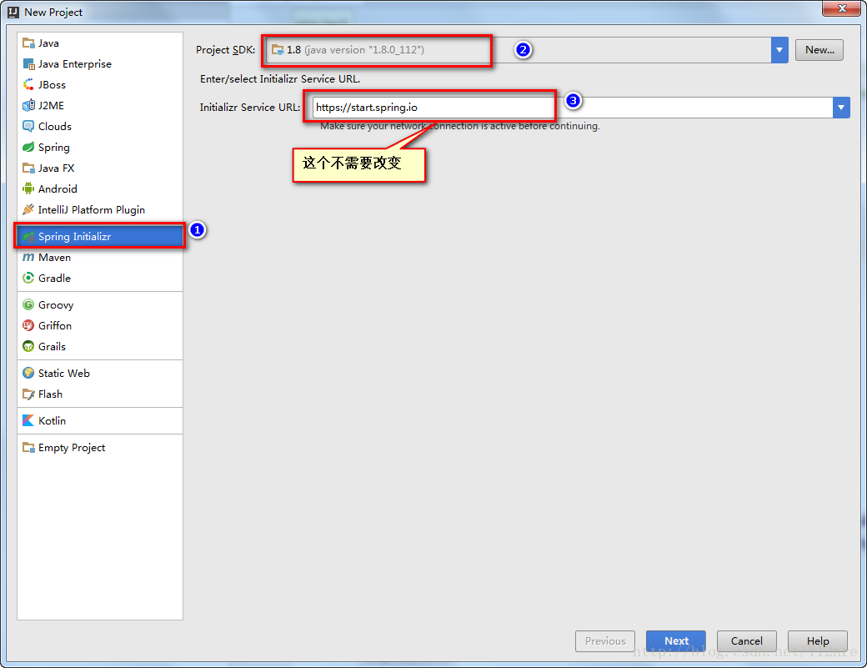Click the SDK folder icon in combo box
The height and width of the screenshot is (668, 867).
pos(278,50)
